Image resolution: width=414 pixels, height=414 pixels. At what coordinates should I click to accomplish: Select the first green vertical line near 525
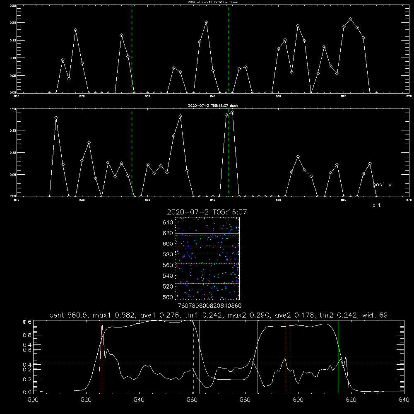coord(100,357)
